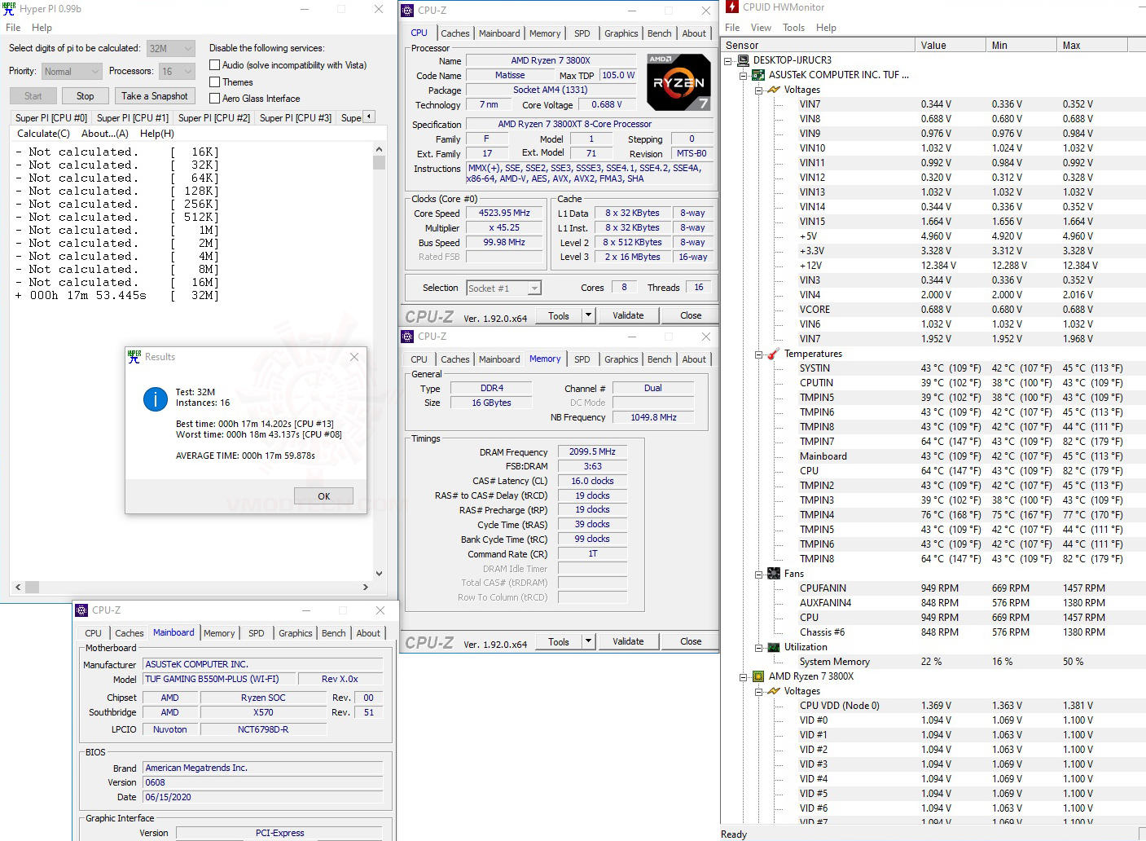Select the Super PI [CPU #2] tab

pyautogui.click(x=214, y=118)
